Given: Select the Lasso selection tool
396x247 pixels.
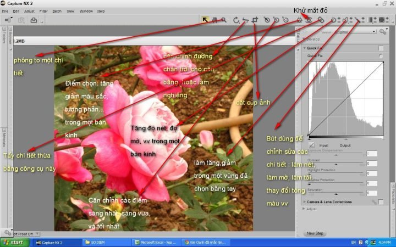Looking at the screenshot, I should point(345,20).
